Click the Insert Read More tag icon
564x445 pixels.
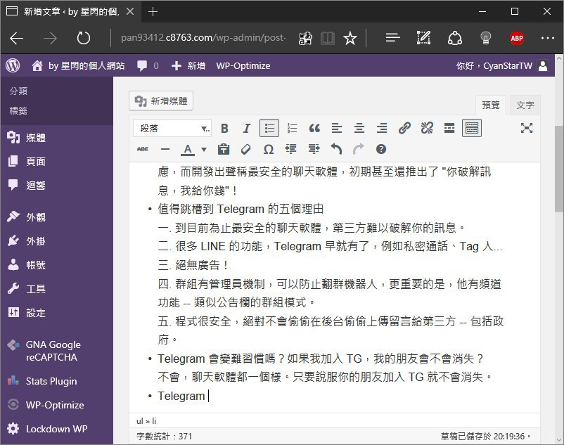coord(449,128)
